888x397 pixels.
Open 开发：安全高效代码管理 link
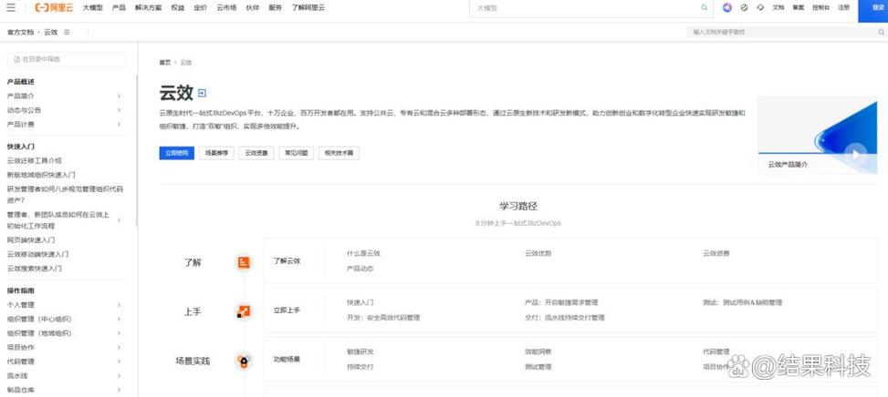(x=383, y=318)
